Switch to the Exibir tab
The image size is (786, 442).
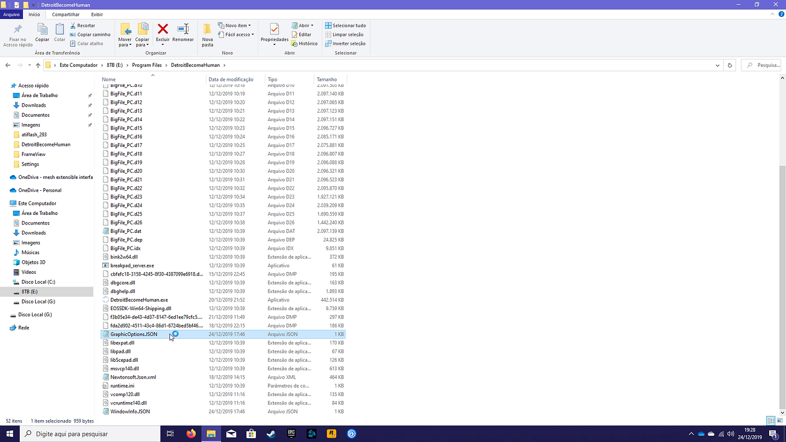[x=97, y=14]
